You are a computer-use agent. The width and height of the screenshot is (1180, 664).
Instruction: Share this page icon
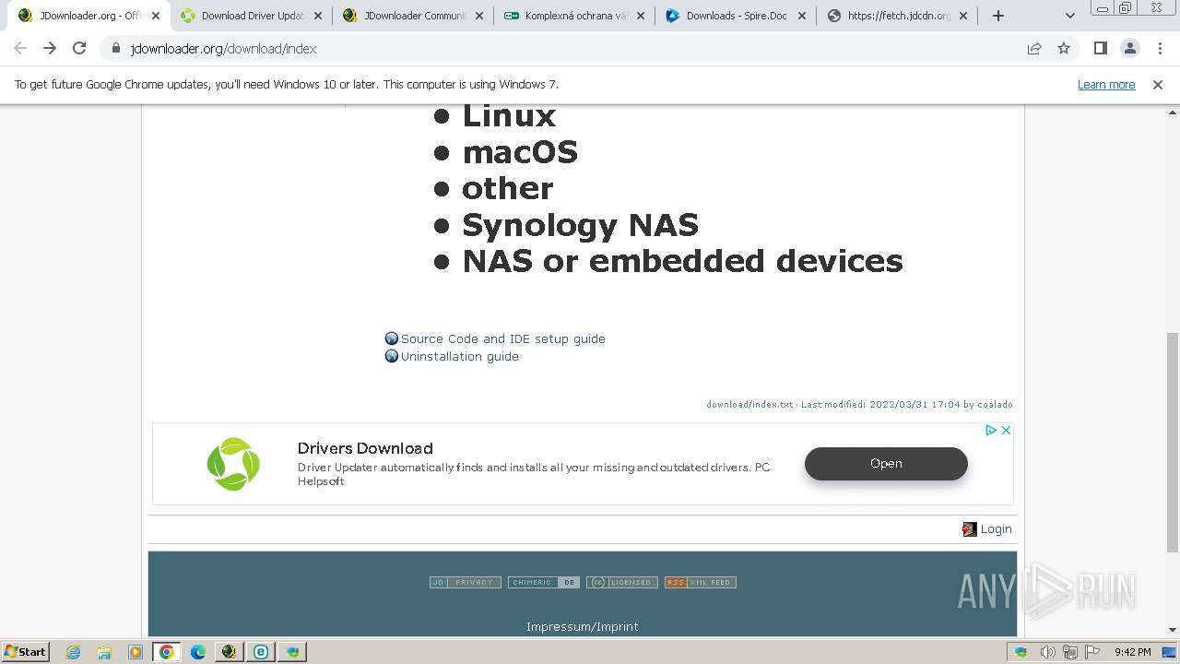coord(1034,49)
